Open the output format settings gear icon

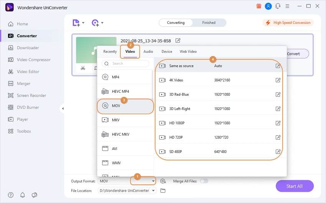point(163,181)
